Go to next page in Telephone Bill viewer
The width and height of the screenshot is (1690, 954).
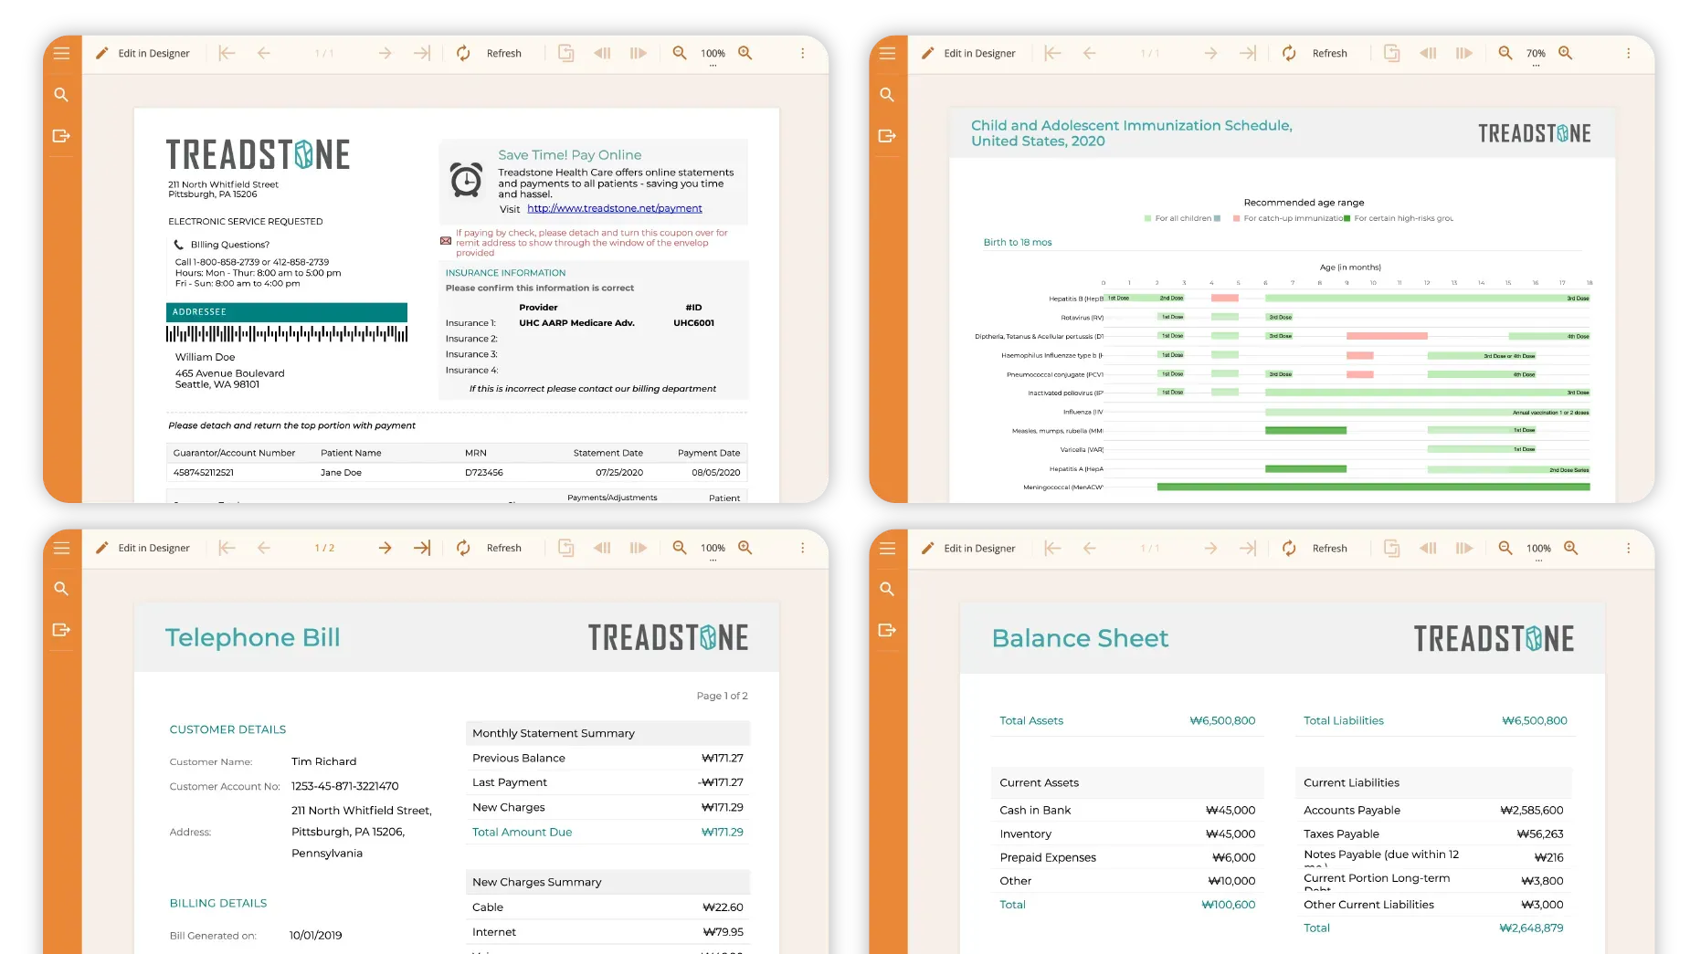pos(385,548)
